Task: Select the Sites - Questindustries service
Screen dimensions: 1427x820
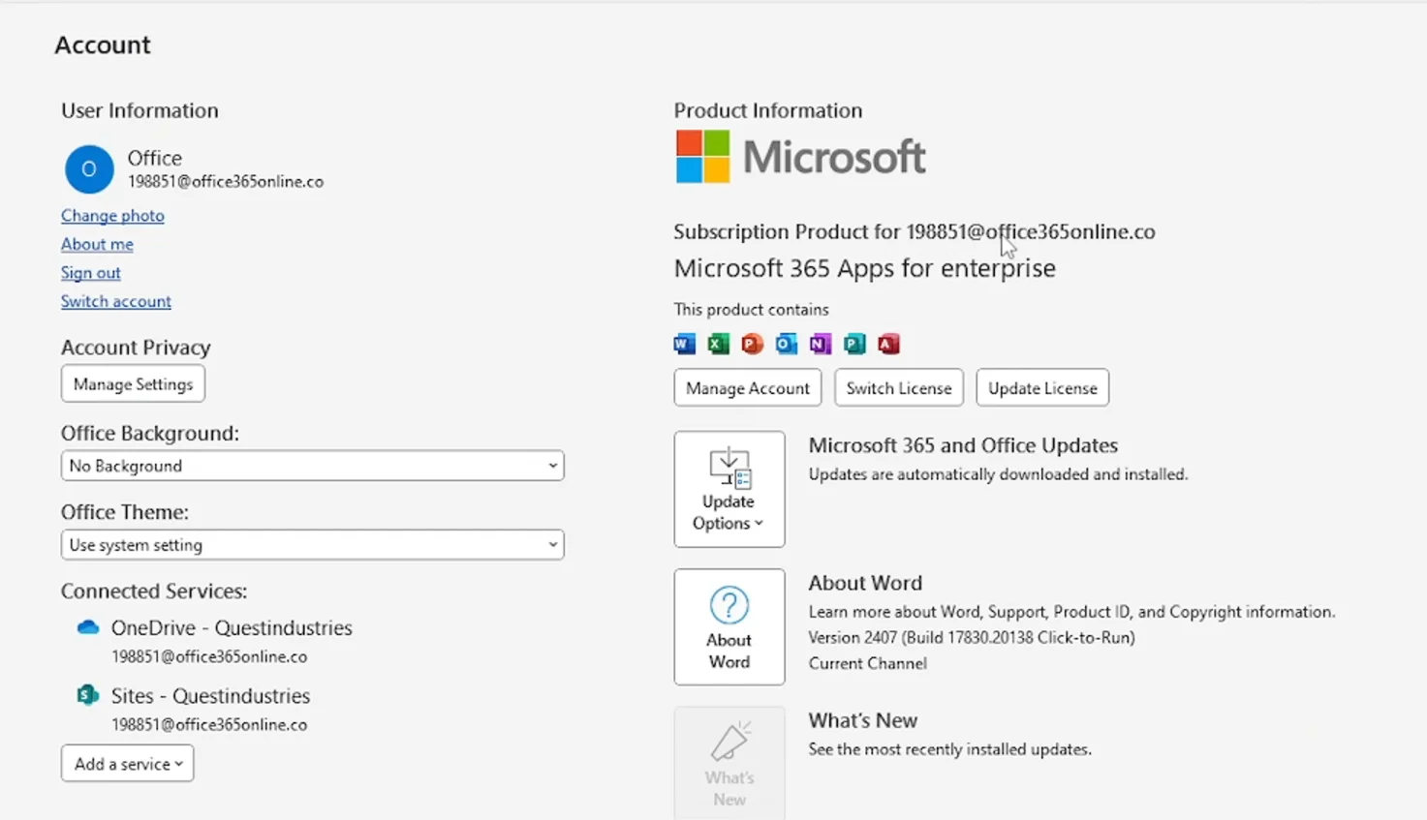Action: point(210,696)
